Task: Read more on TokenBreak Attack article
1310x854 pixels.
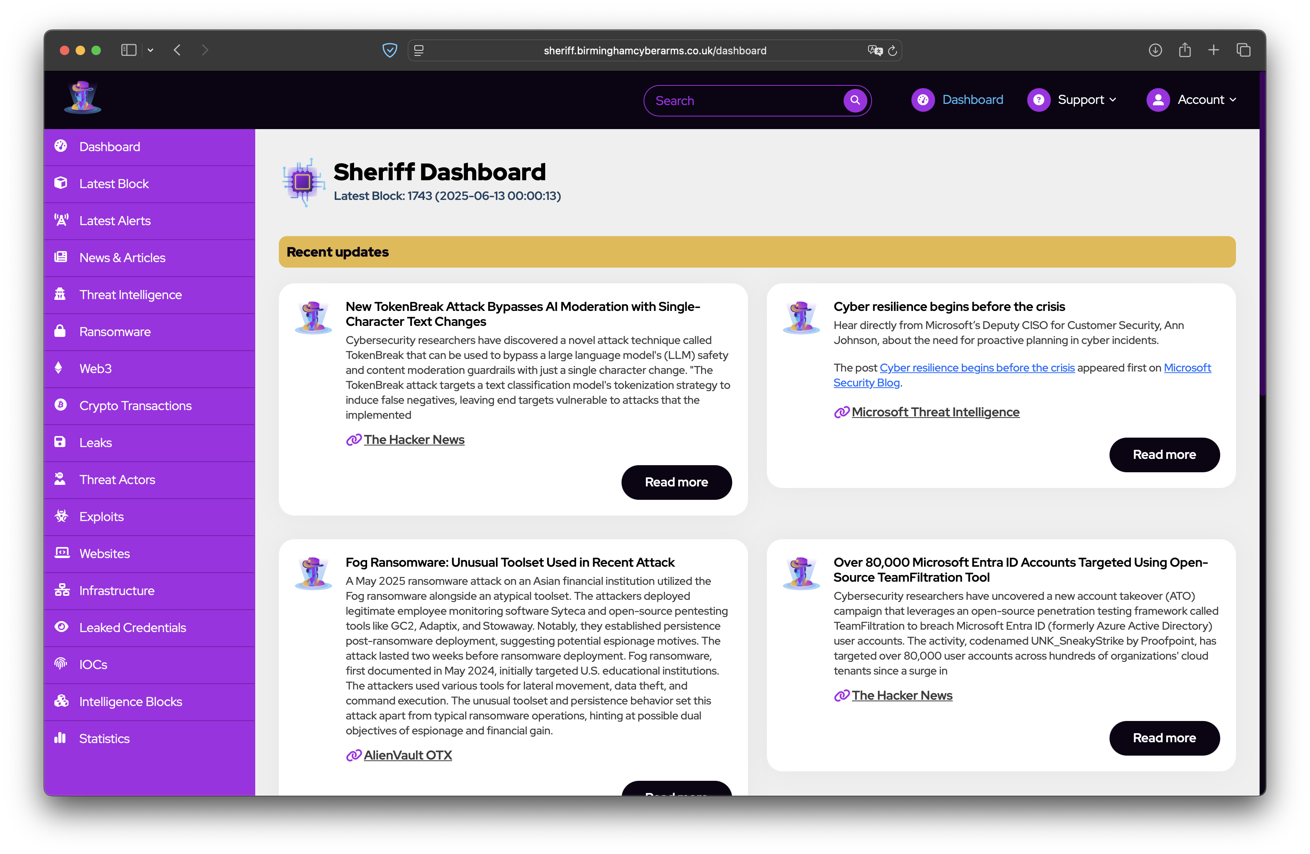Action: pos(676,482)
